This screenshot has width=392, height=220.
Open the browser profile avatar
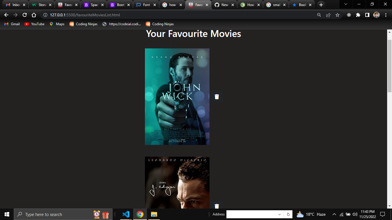[376, 15]
